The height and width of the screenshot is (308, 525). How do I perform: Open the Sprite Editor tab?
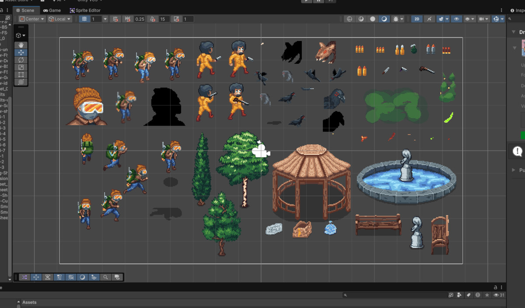85,10
